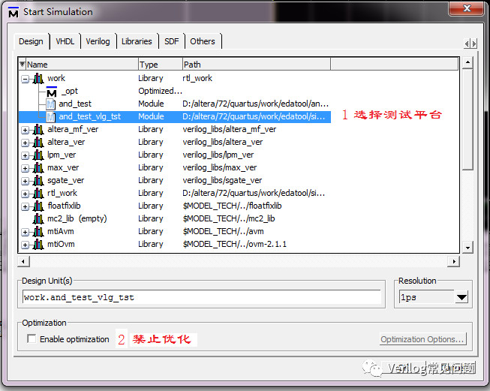This screenshot has height=391, width=490.
Task: Switch to the VHDL tab
Action: (65, 41)
